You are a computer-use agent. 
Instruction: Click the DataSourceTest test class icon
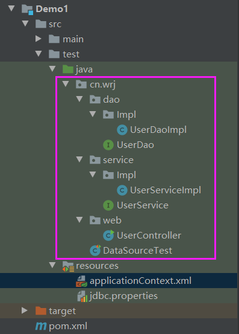click(x=95, y=250)
